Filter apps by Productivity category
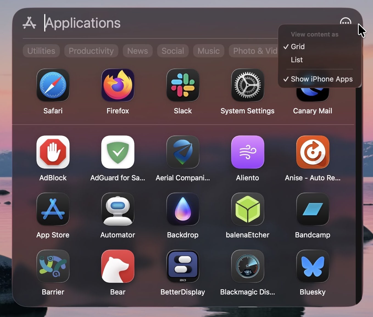373x317 pixels. point(91,51)
